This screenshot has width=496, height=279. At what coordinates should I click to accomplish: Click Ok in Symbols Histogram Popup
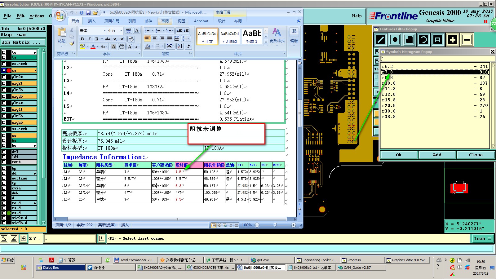pyautogui.click(x=399, y=155)
